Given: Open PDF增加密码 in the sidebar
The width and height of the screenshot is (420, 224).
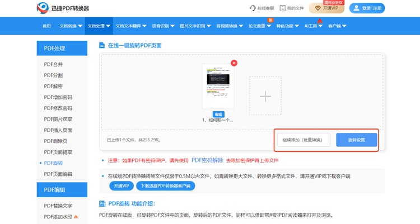Looking at the screenshot, I should [x=58, y=97].
